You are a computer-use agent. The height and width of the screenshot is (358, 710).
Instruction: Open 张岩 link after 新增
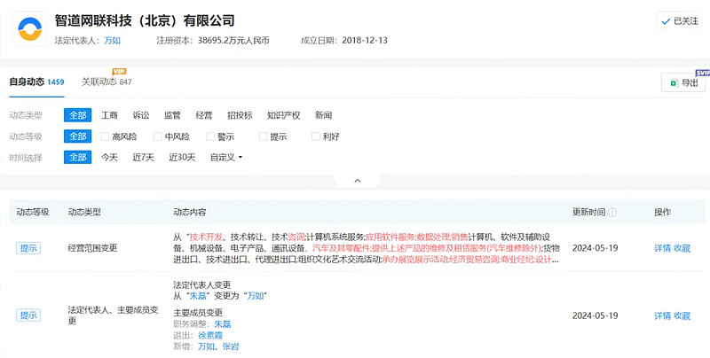coord(231,346)
